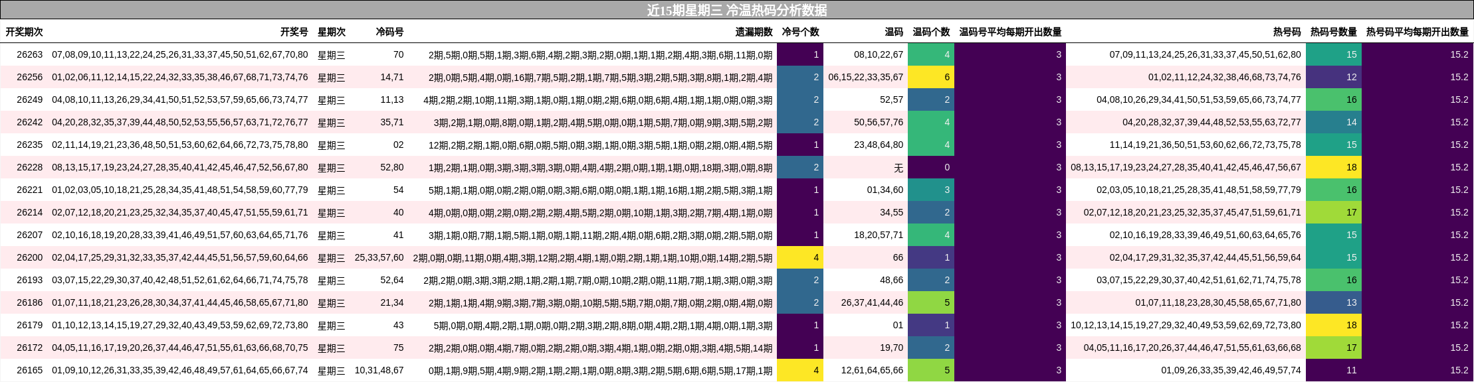The image size is (1474, 382).
Task: Select draw numbers starting 07,08,09,10,11,13
Action: point(180,54)
